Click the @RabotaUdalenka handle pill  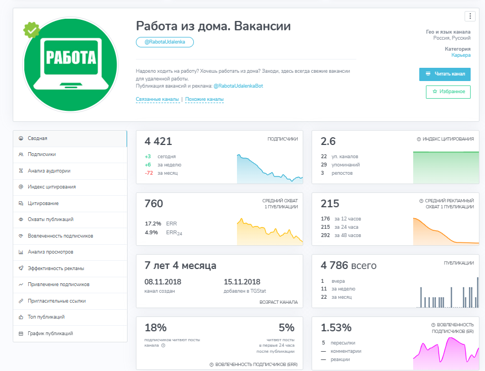(165, 42)
